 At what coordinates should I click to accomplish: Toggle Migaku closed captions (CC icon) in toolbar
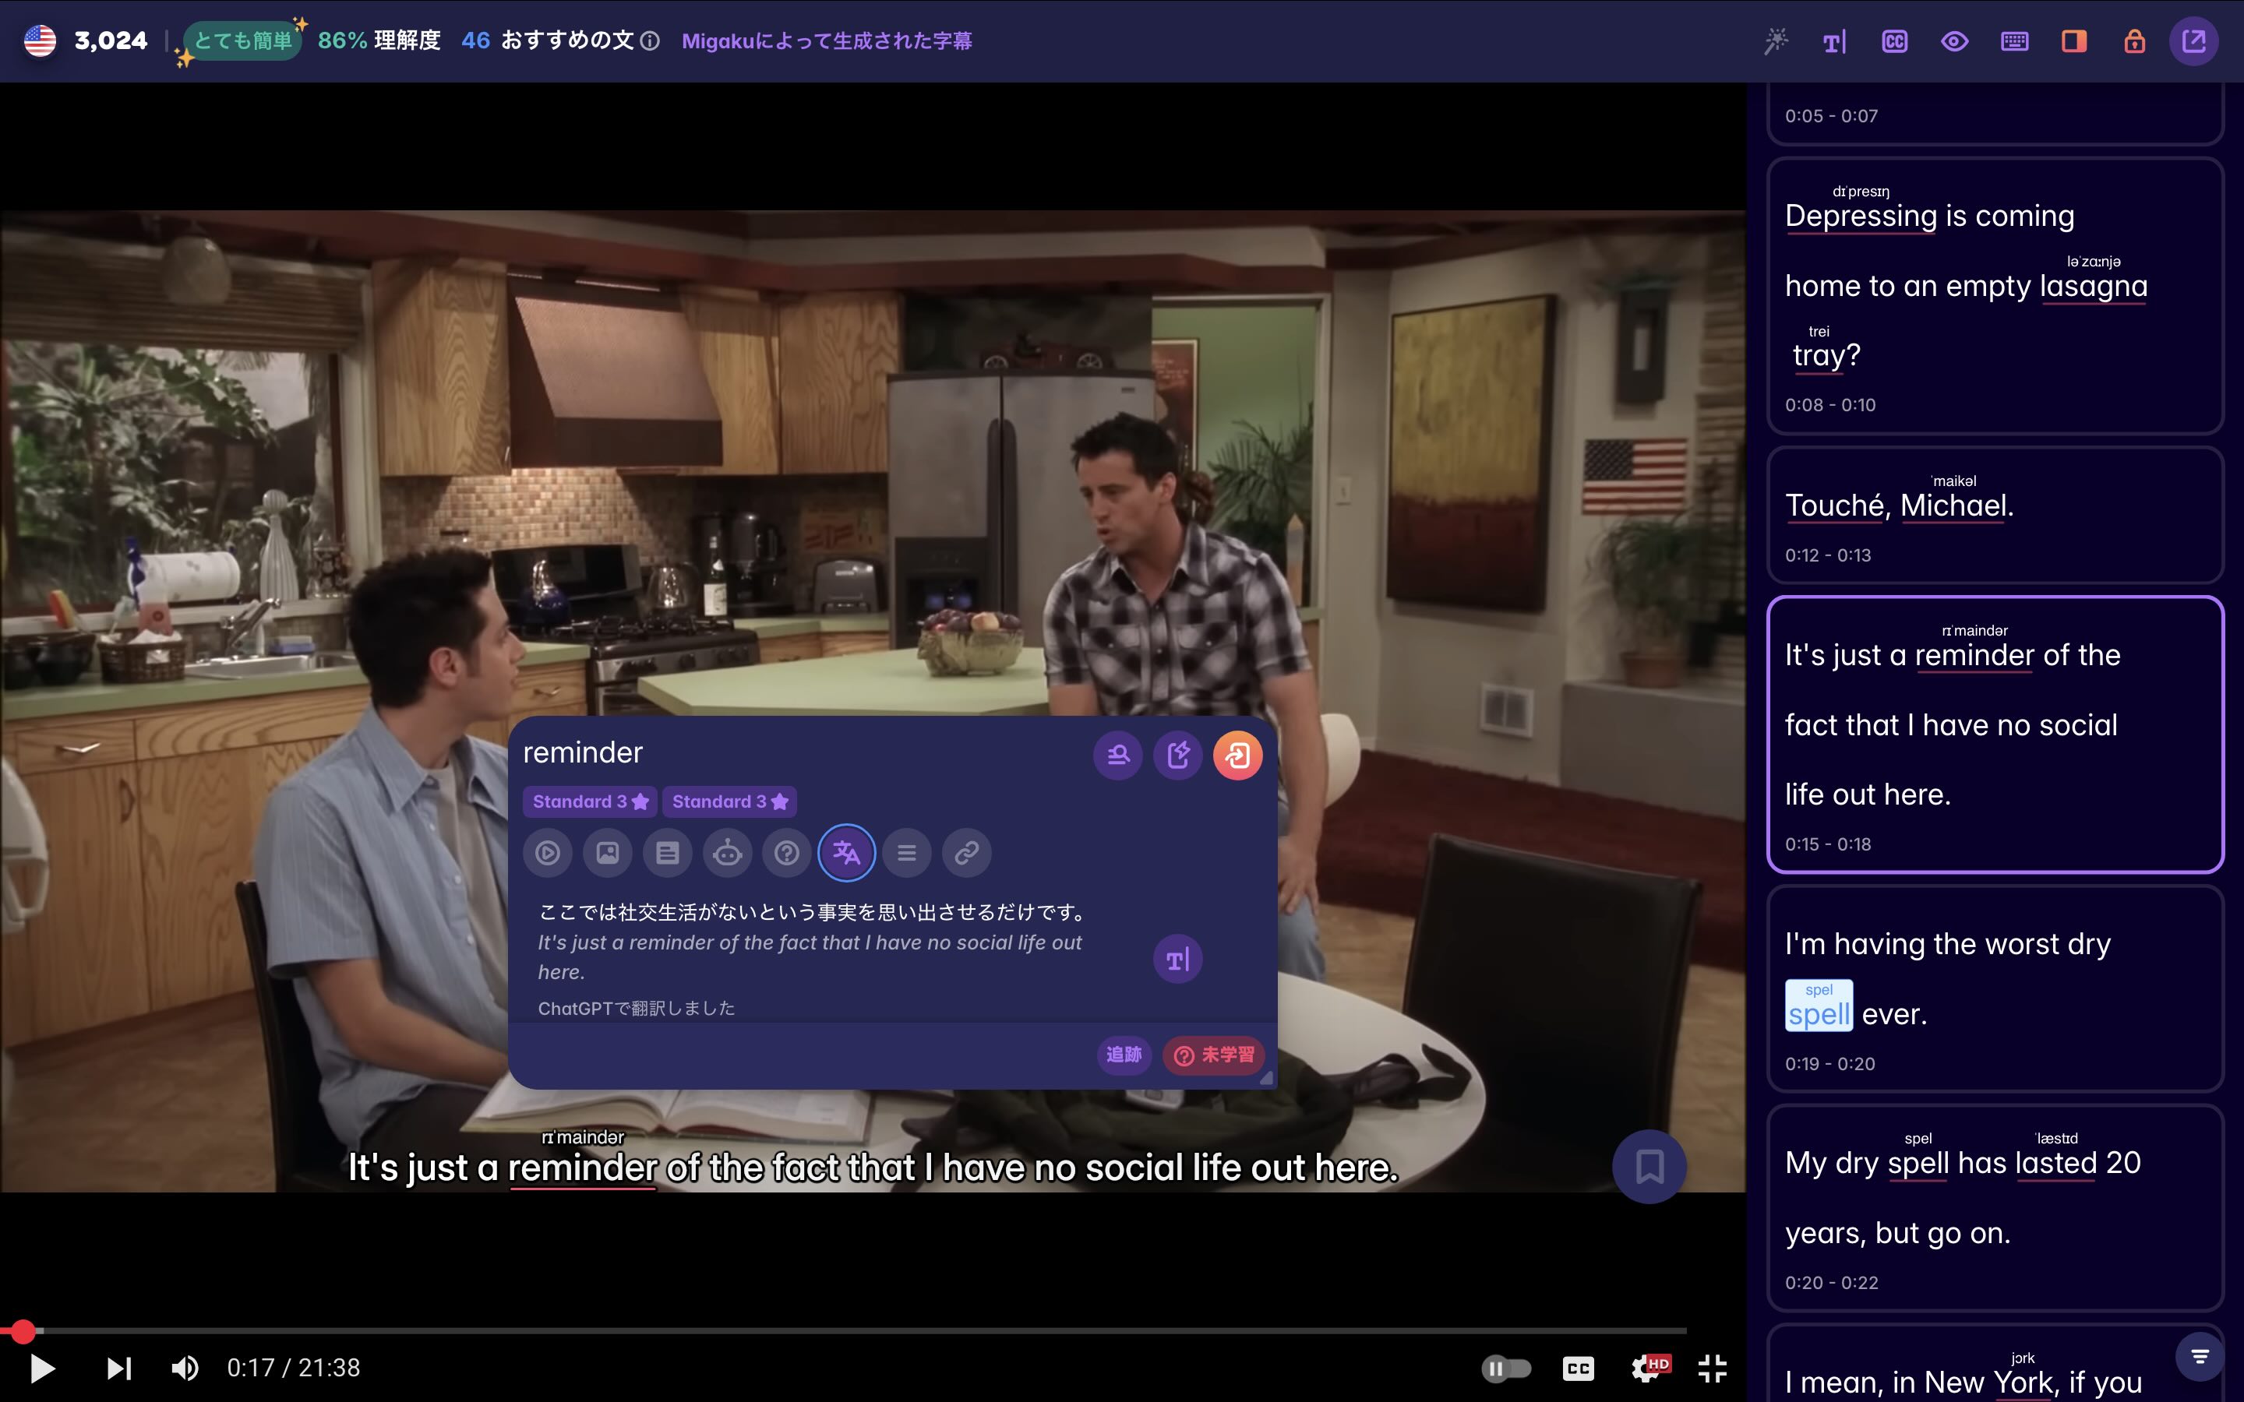pos(1893,41)
